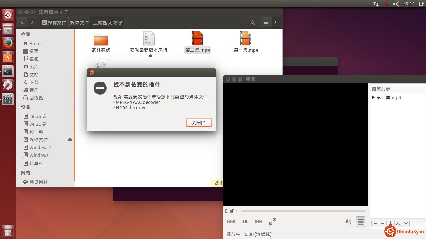
Task: Toggle fullscreen mode in video player
Action: [272, 222]
